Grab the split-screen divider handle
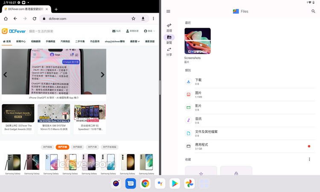The height and width of the screenshot is (192, 320). (x=160, y=87)
